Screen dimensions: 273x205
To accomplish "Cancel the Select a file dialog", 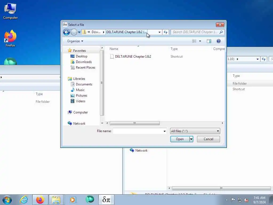I will (208, 139).
